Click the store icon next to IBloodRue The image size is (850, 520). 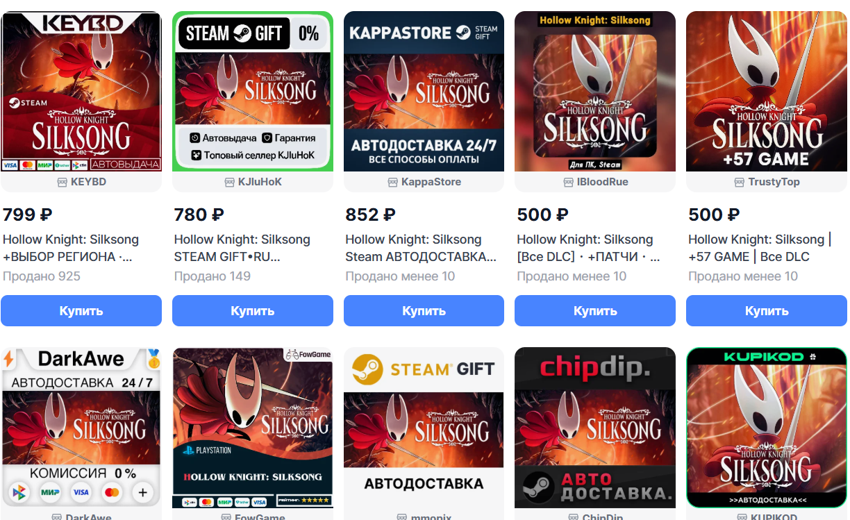click(x=569, y=182)
